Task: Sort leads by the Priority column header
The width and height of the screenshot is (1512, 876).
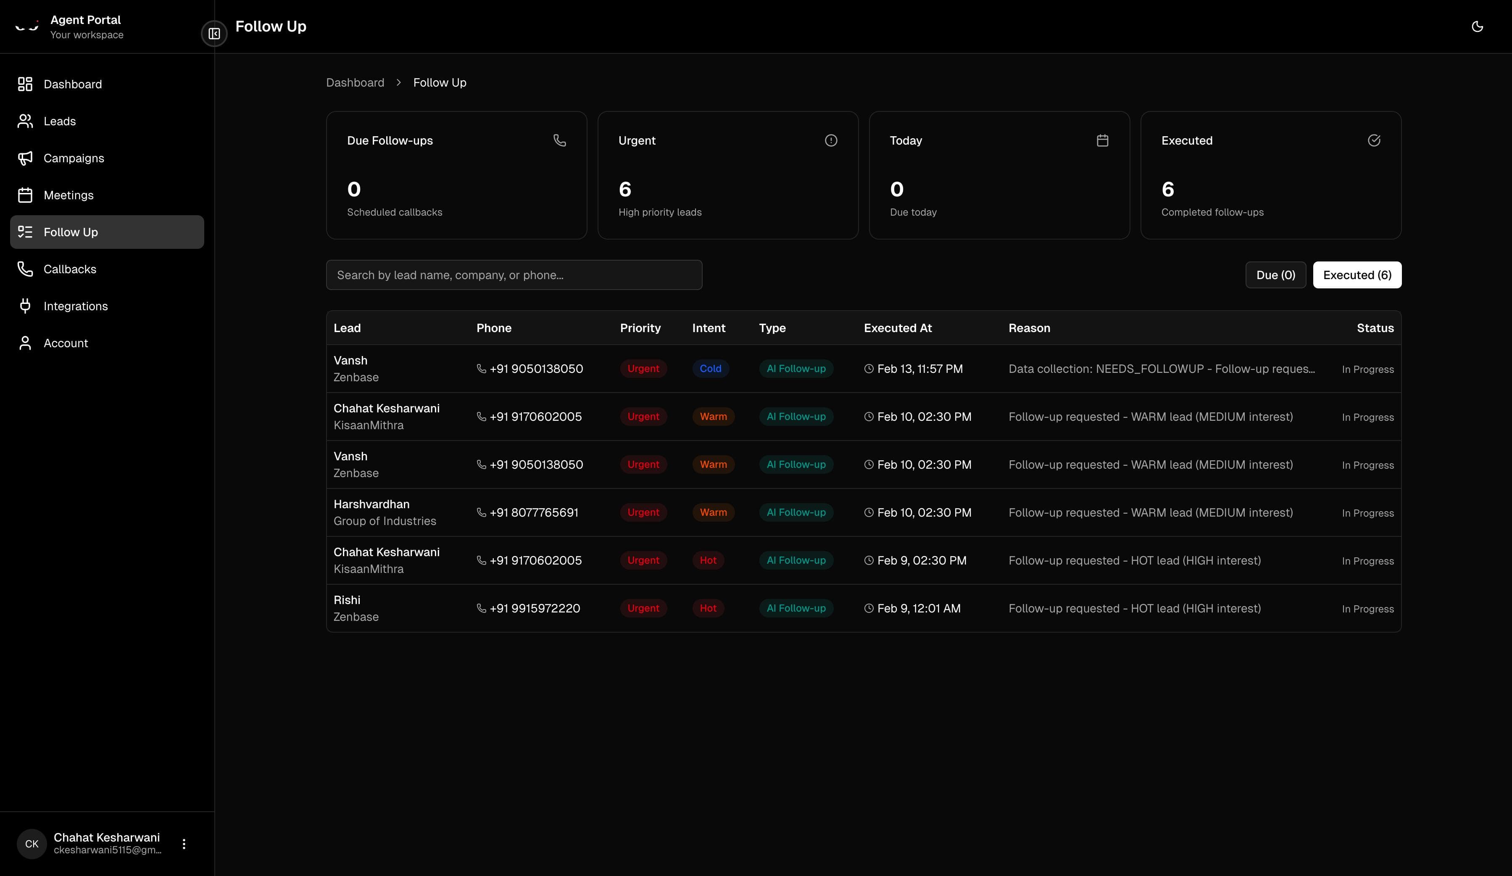Action: tap(640, 327)
